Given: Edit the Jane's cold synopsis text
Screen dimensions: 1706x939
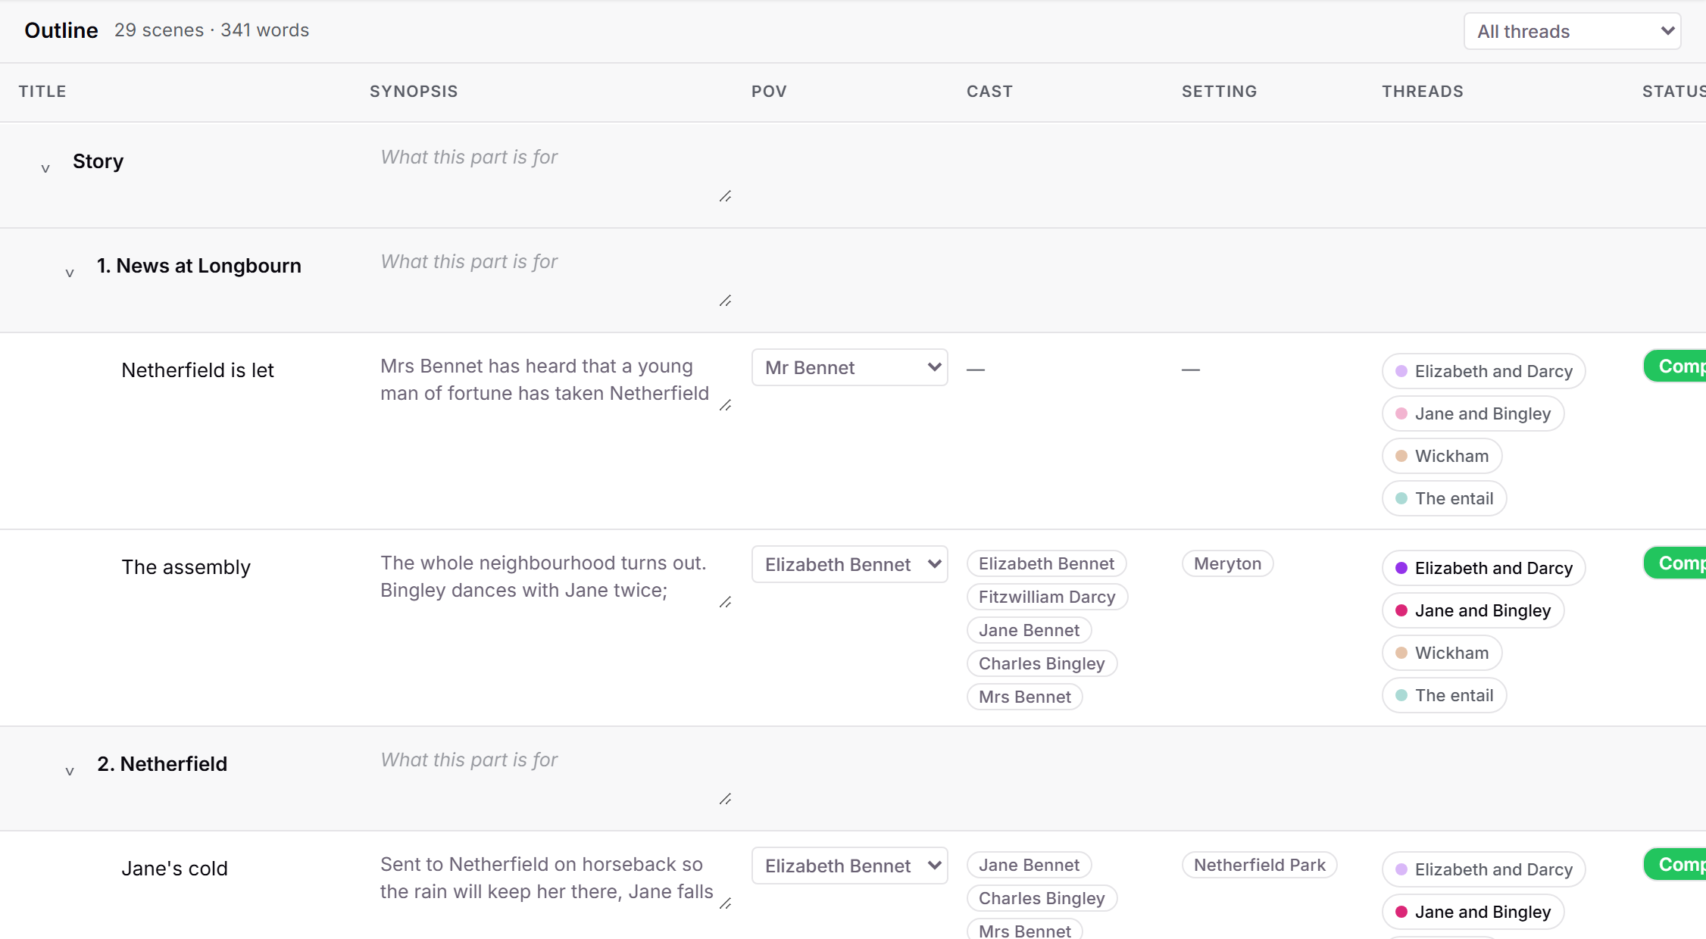Looking at the screenshot, I should tap(551, 880).
